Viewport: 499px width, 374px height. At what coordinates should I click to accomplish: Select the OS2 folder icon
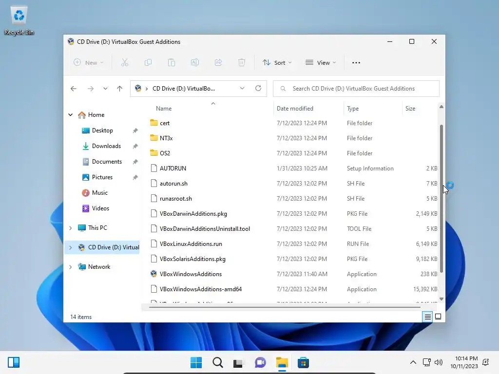click(x=154, y=153)
